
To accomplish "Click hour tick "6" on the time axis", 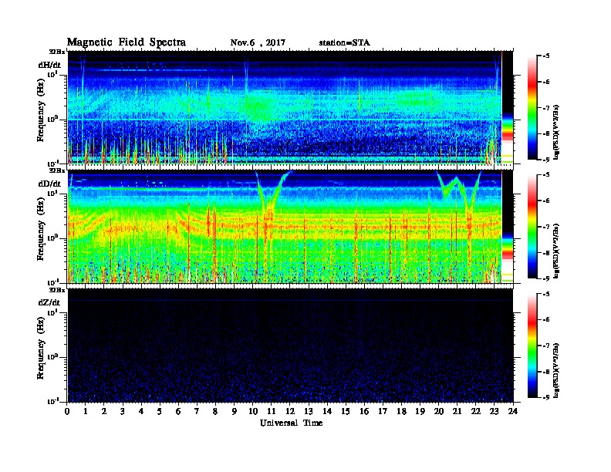I will point(178,411).
